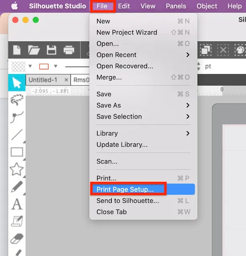Viewport: 246px width, 256px height.
Task: Choose Save menu item
Action: (x=143, y=94)
